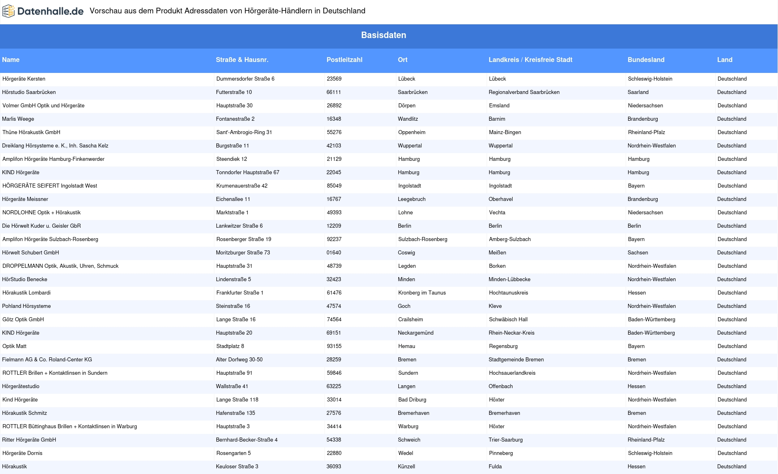Select the Hörgerätestudio entry
This screenshot has height=474, width=778.
(x=21, y=386)
